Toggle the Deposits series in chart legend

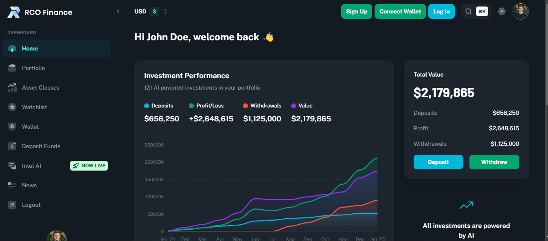point(159,106)
